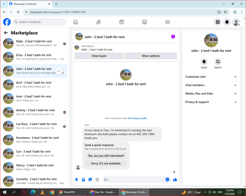
Task: Go to the Home feed icon
Action: [x=75, y=22]
